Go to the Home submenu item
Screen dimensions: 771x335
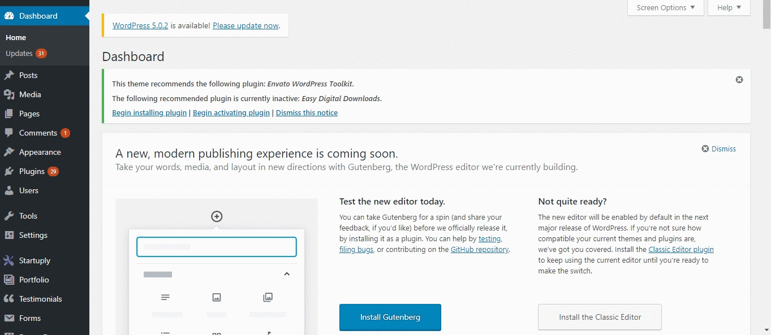pyautogui.click(x=16, y=37)
